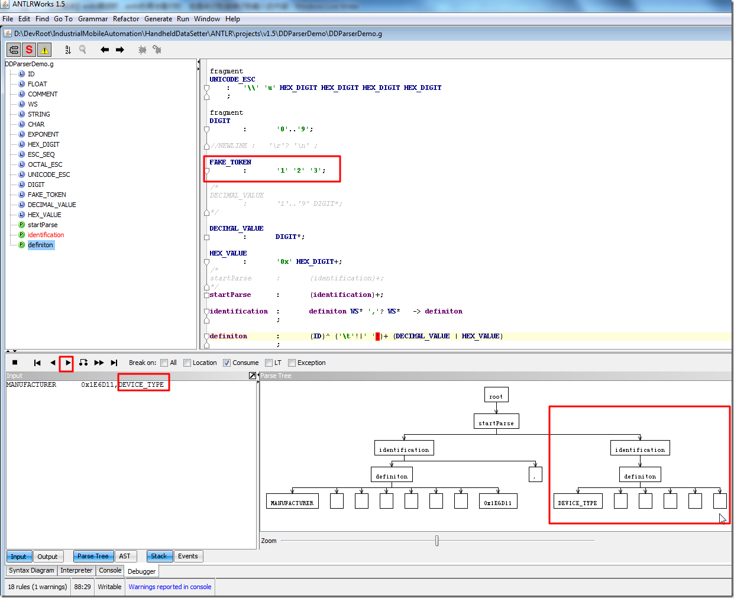Image resolution: width=734 pixels, height=598 pixels.
Task: Detach the Input panel with arrow icon
Action: coord(253,376)
